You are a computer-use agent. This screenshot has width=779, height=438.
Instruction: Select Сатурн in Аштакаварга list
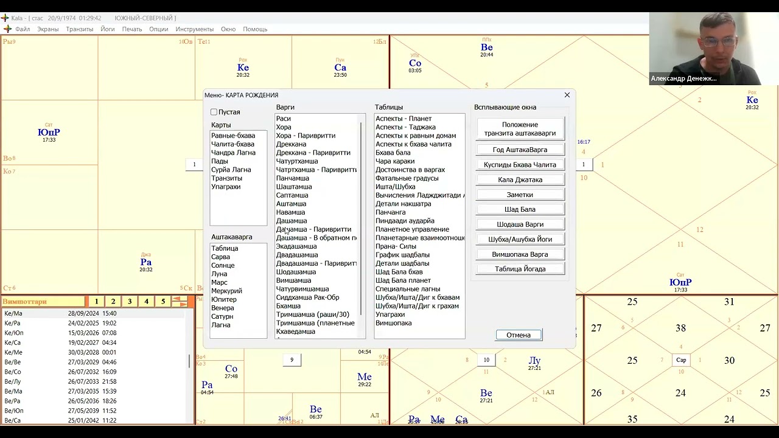tap(222, 316)
